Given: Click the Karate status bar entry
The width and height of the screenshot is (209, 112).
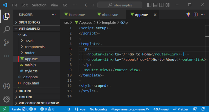Looking at the screenshot, I should (24, 109).
